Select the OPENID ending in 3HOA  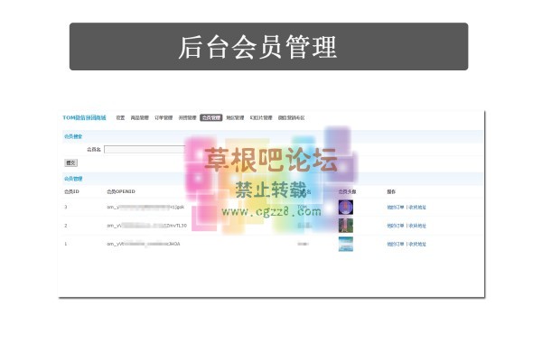[144, 244]
